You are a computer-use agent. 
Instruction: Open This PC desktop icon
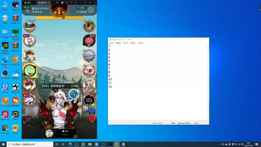click(5, 6)
